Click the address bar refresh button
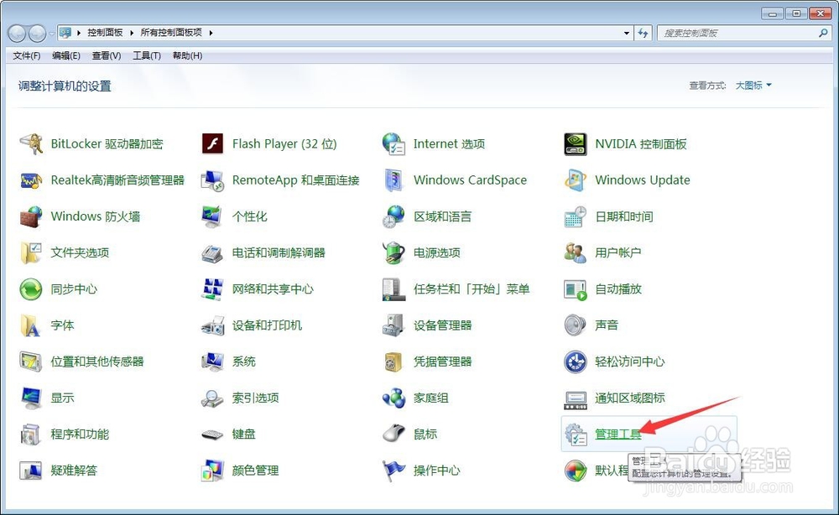Viewport: 839px width, 515px height. pos(644,34)
